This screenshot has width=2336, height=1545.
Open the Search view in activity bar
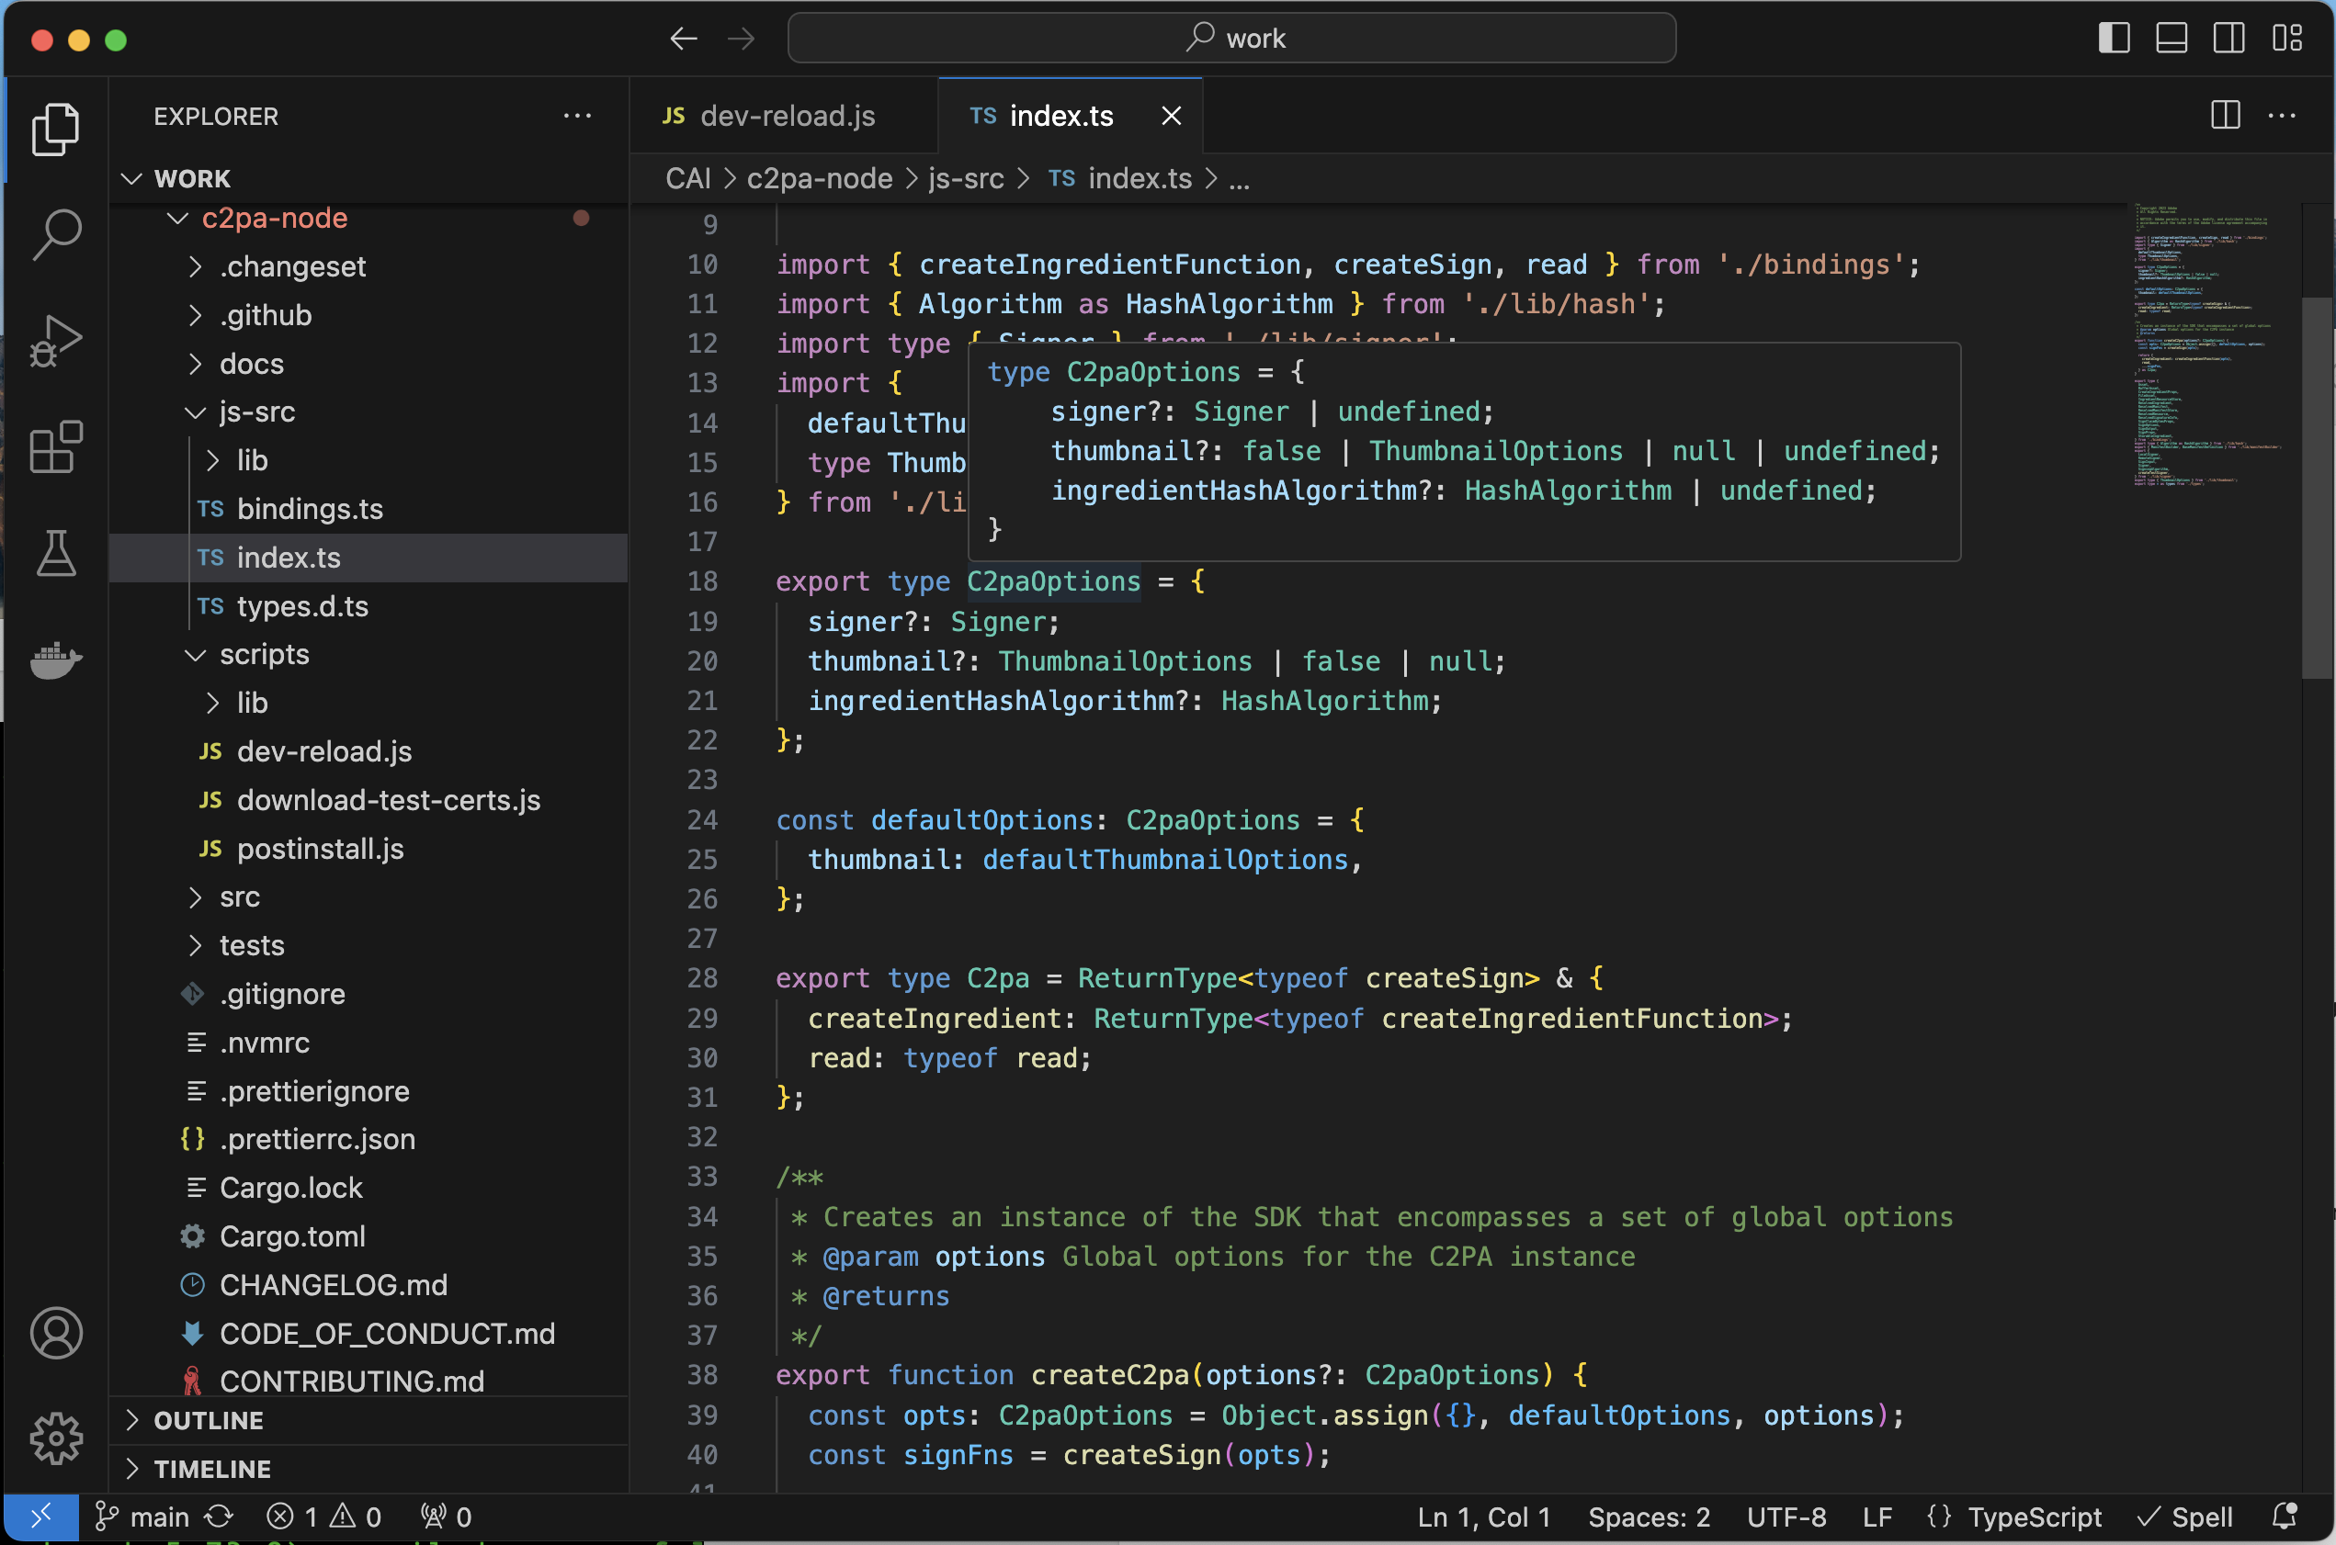55,233
